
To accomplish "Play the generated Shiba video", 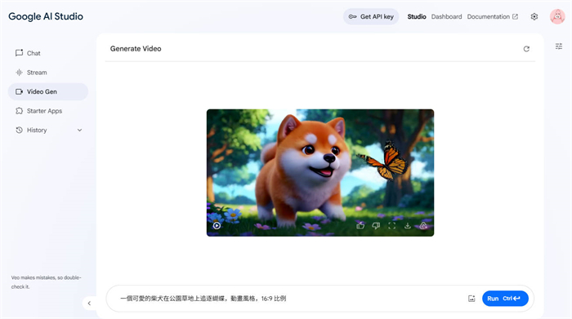I will (x=217, y=225).
